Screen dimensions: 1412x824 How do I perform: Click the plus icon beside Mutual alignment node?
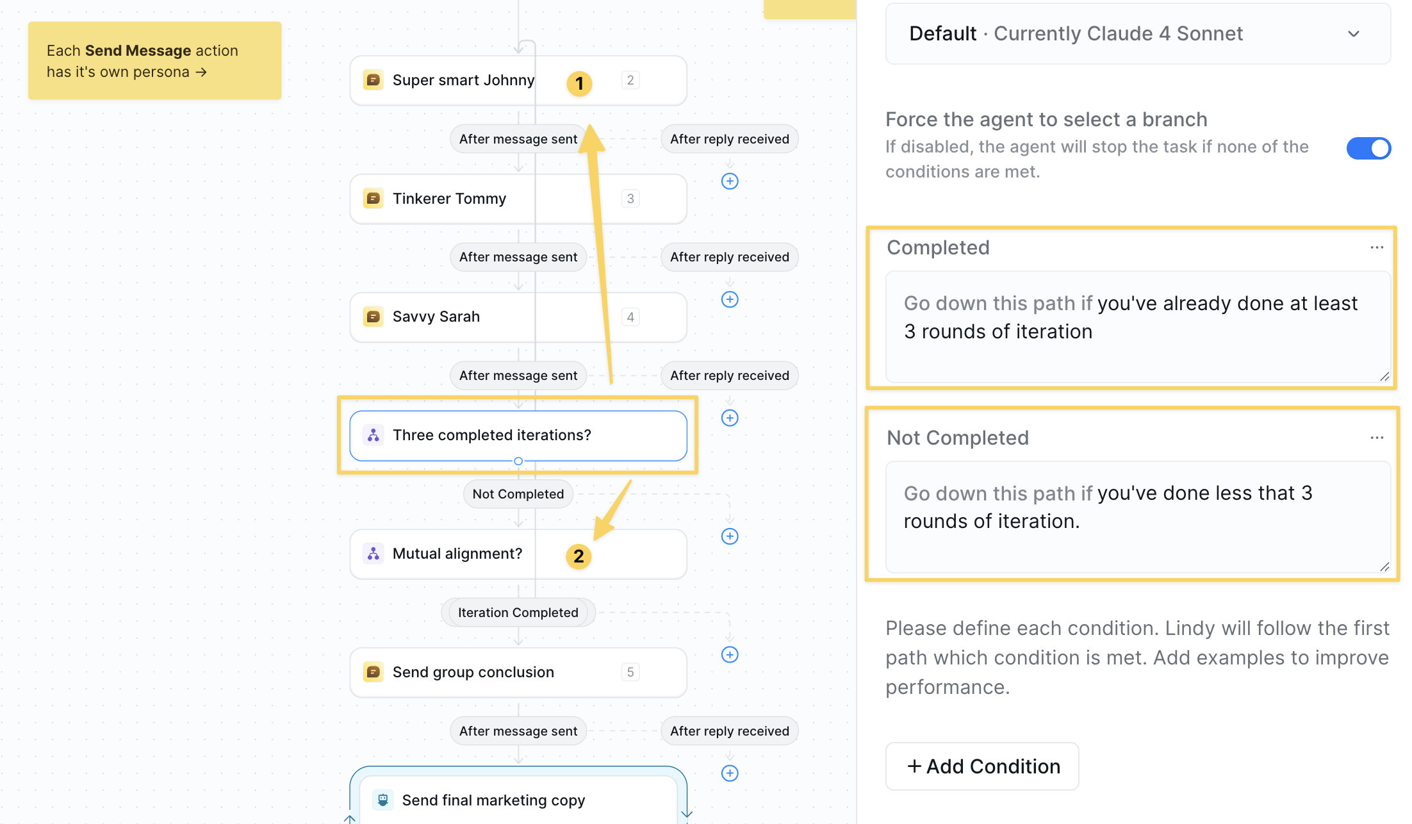[x=730, y=536]
